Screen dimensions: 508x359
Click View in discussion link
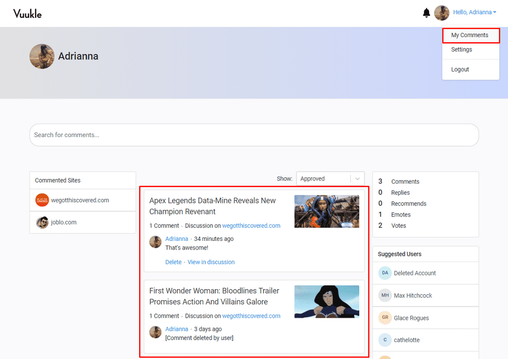click(x=211, y=262)
